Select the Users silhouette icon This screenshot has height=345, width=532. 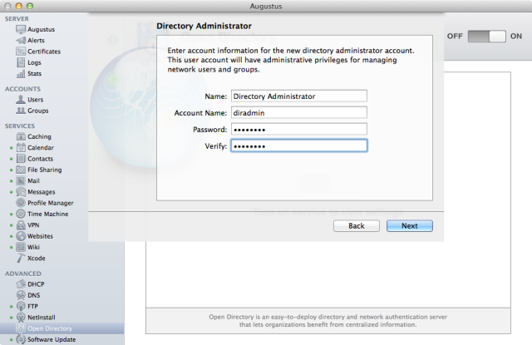coord(21,100)
